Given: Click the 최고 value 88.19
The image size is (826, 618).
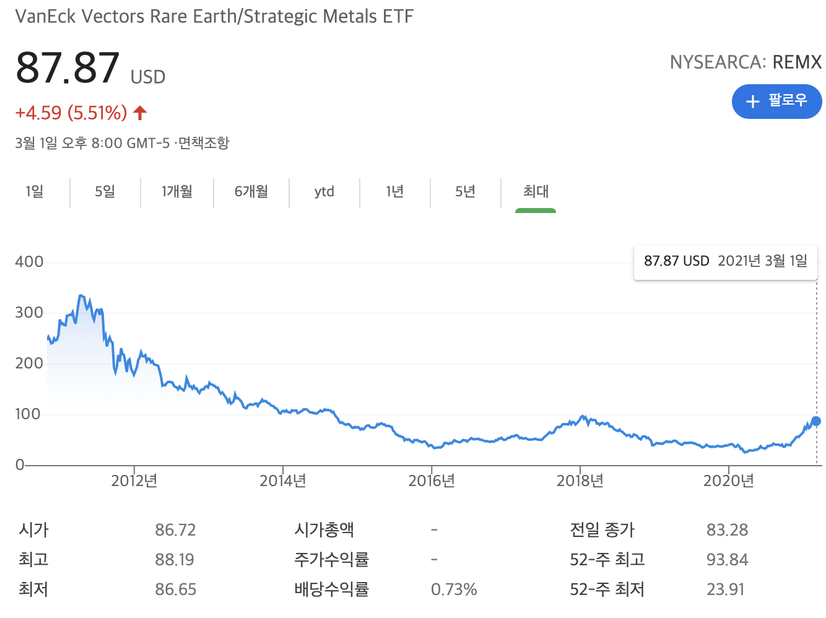Looking at the screenshot, I should [x=175, y=560].
